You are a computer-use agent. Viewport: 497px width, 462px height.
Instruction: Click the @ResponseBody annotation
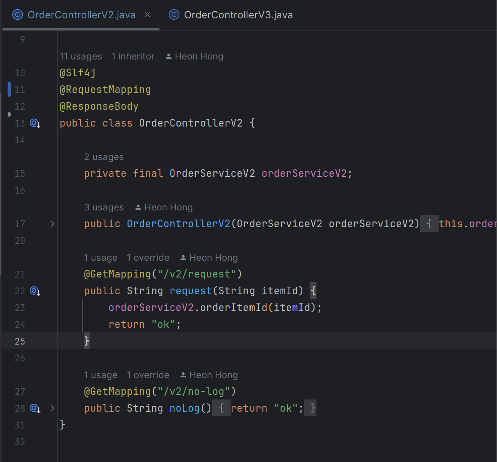[99, 106]
